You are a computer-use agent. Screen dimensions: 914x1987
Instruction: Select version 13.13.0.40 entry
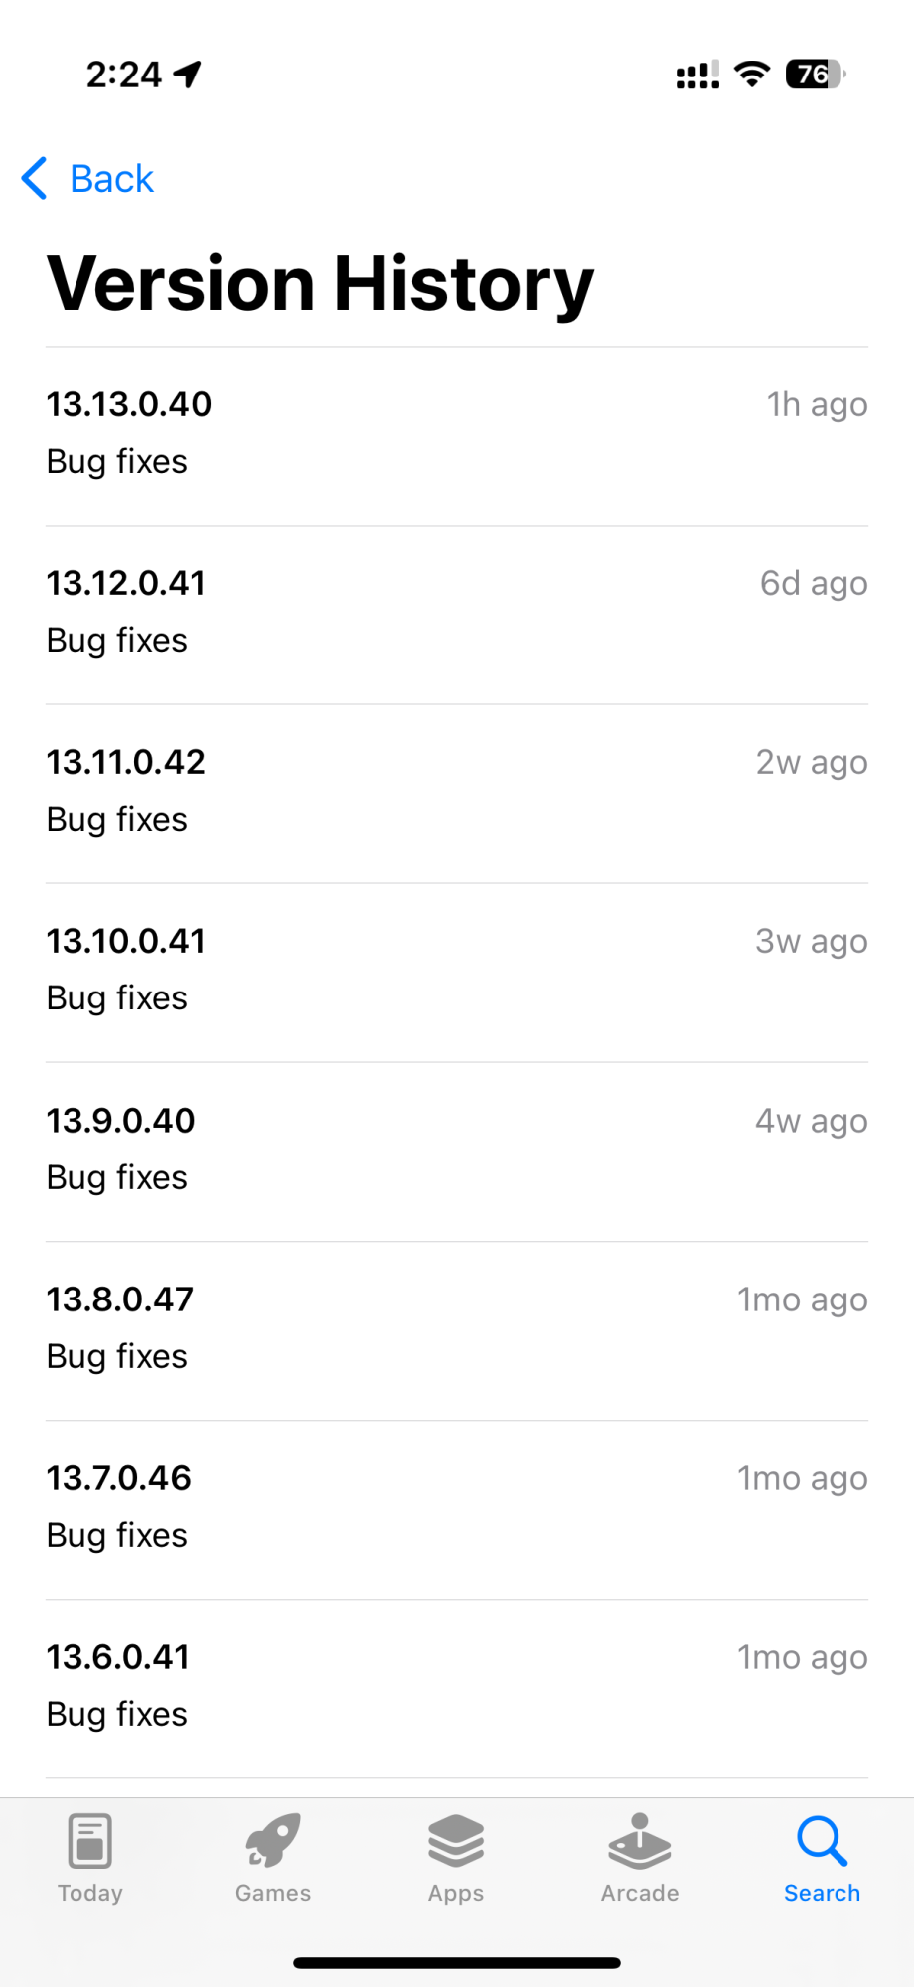tap(457, 433)
